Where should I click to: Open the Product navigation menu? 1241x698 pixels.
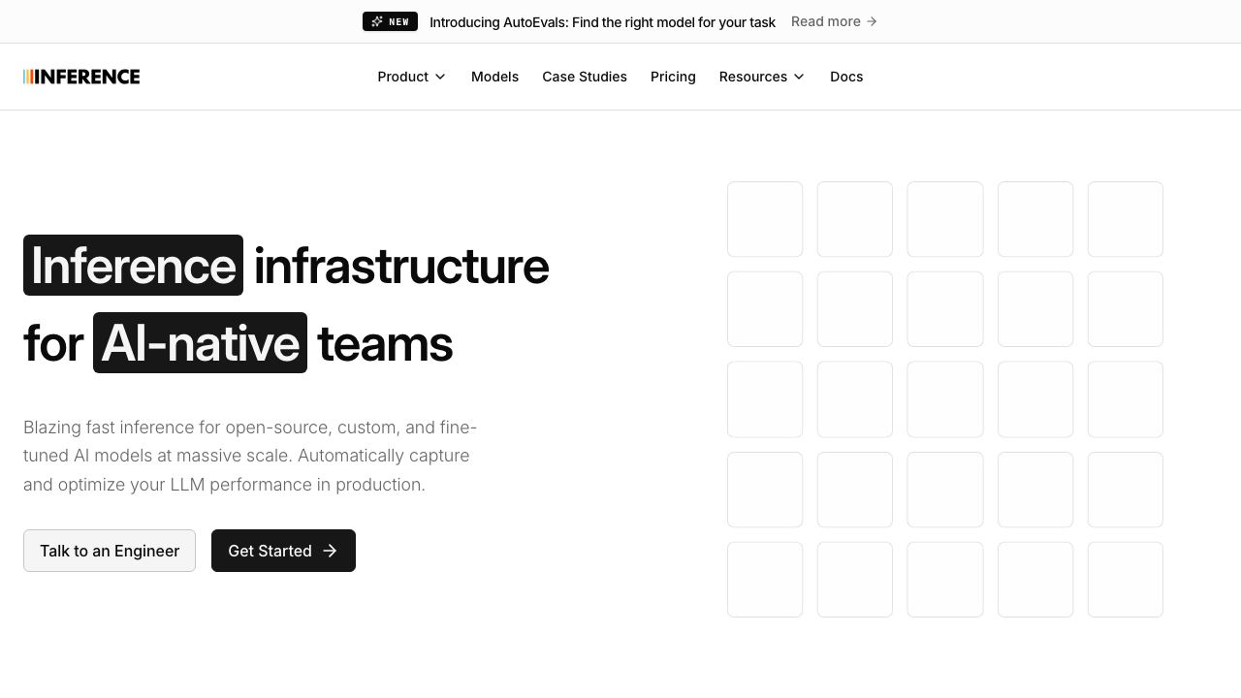[x=412, y=77]
